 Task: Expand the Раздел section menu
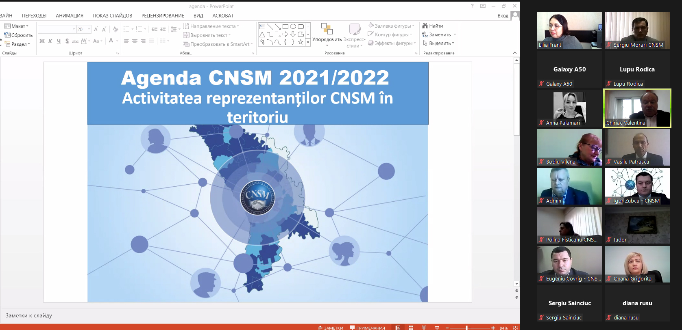[17, 44]
